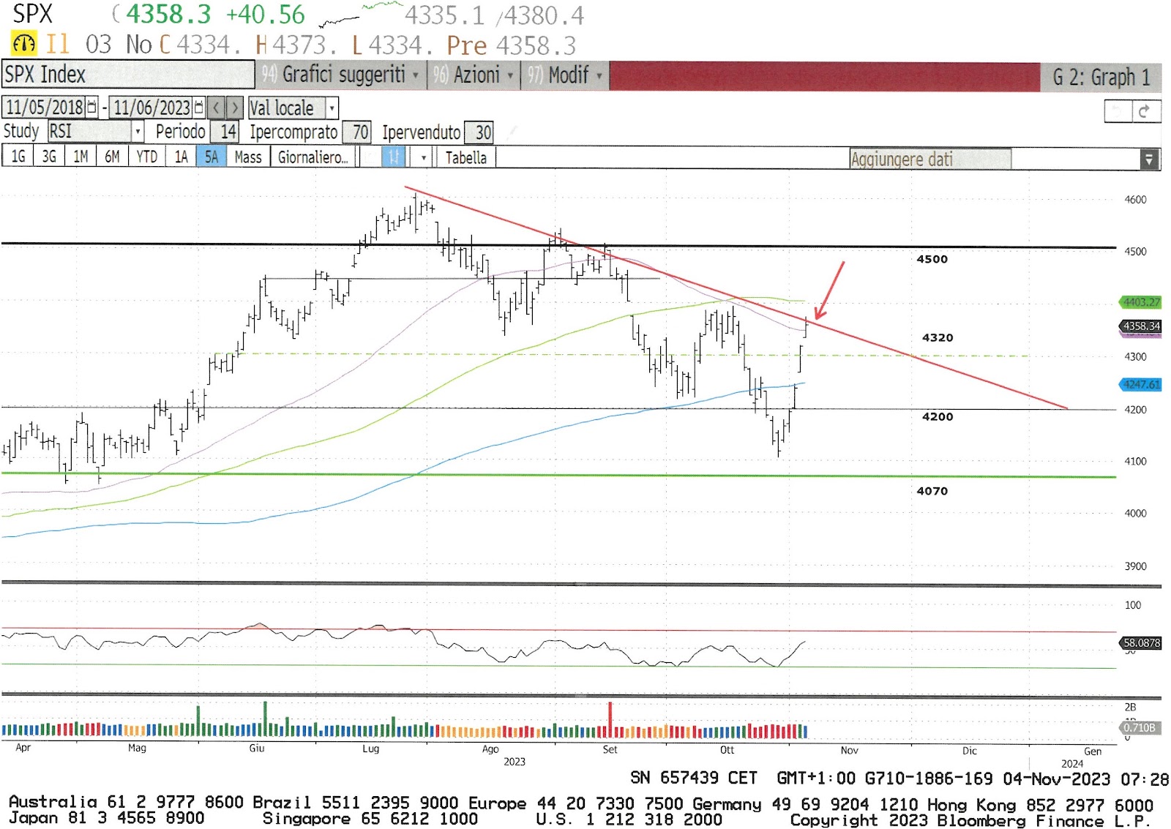Select the 1A period
The width and height of the screenshot is (1171, 829).
click(181, 157)
